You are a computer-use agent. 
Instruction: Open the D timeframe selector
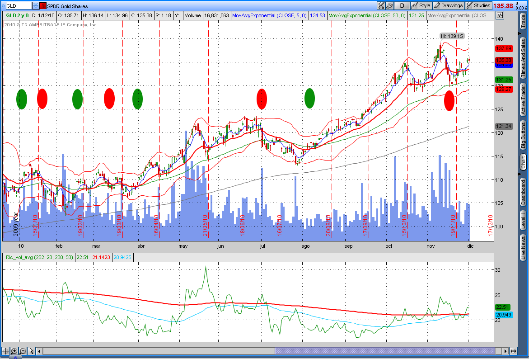[402, 5]
